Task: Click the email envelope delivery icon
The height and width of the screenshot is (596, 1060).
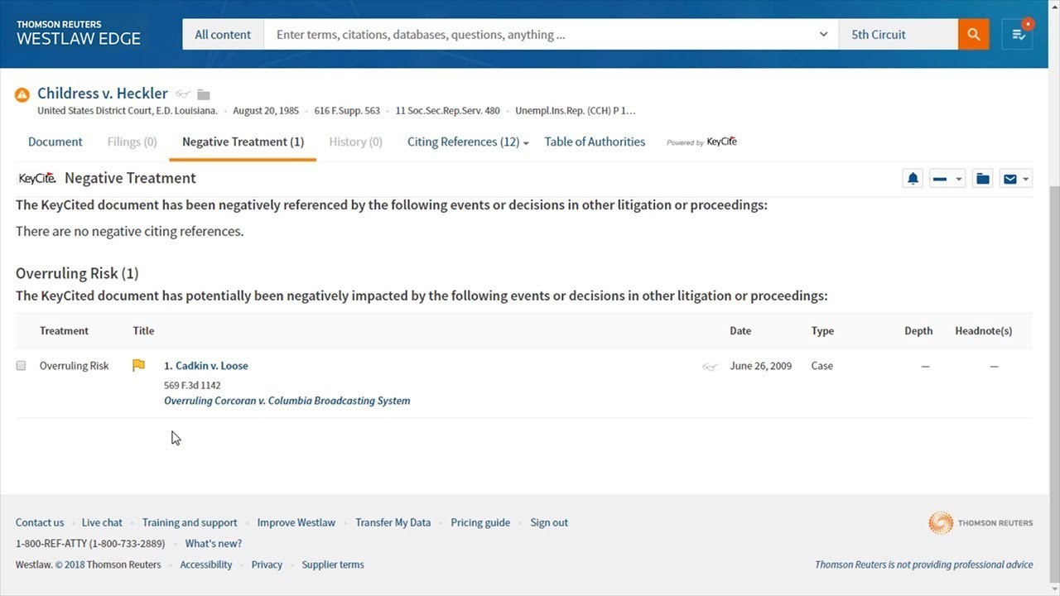Action: (1010, 179)
